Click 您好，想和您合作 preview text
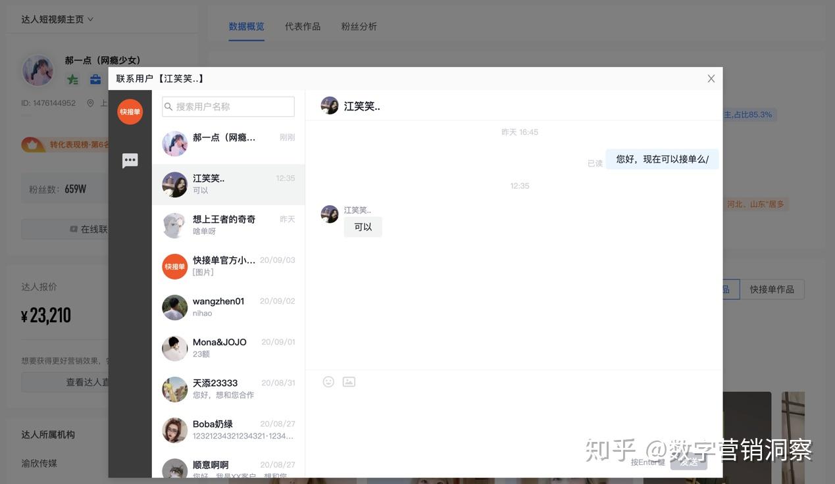835x484 pixels. click(223, 395)
